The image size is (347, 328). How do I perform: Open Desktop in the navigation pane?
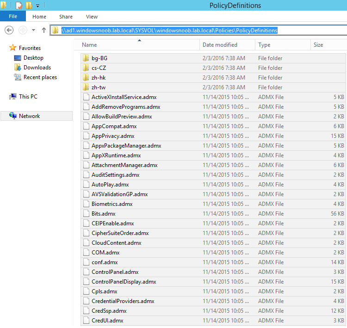33,58
